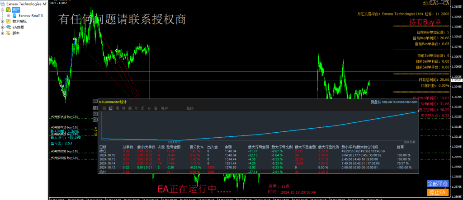The image size is (463, 200).
Task: Switch to the 周 weekly tab
Action: tap(117, 108)
